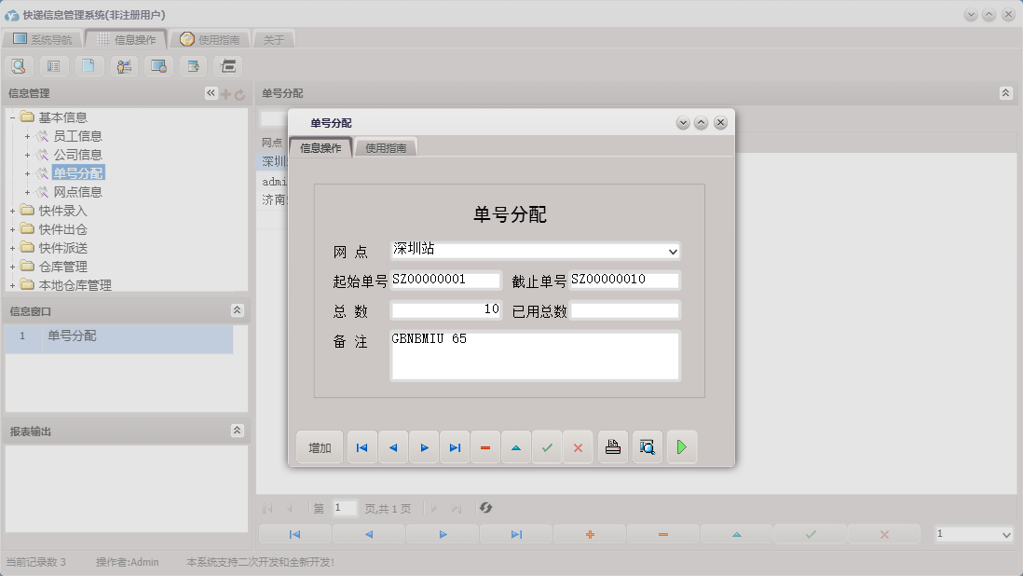1023x576 pixels.
Task: Confirm with the green checkmark in dialog
Action: point(547,447)
